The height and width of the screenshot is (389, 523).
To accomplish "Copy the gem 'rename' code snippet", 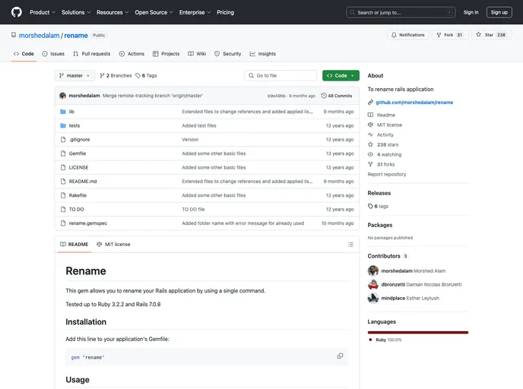I will point(340,356).
